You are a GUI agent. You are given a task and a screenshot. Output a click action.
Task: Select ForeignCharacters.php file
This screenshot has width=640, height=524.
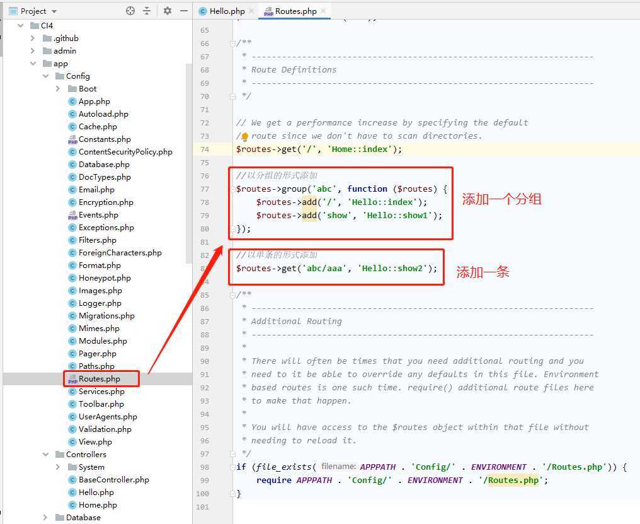pos(120,253)
